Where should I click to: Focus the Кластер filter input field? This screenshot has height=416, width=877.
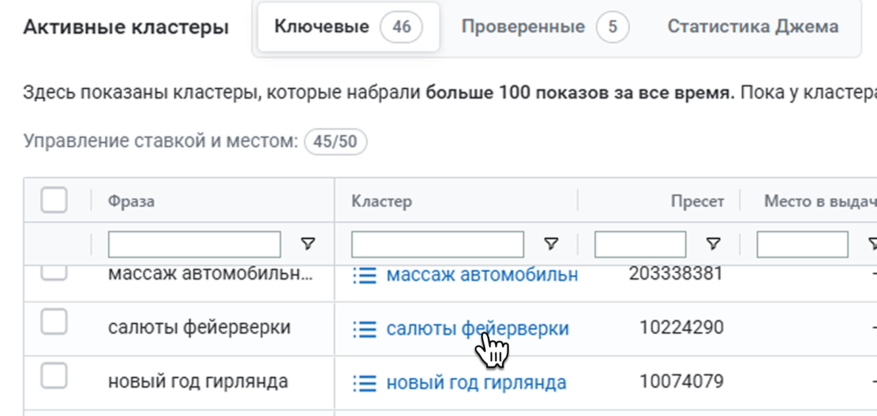[x=437, y=244]
